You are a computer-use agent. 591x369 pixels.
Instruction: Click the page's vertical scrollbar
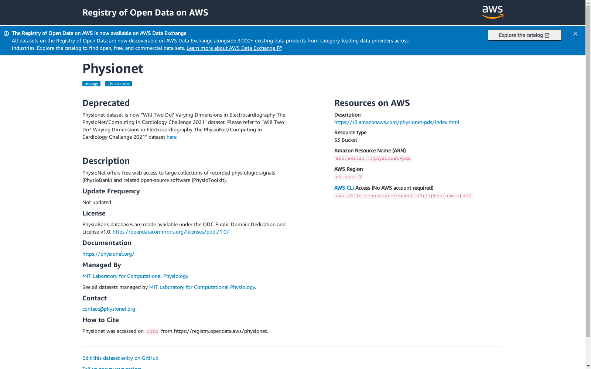[x=588, y=171]
